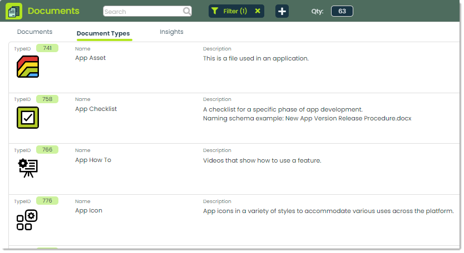Switch to the Insights tab

171,32
